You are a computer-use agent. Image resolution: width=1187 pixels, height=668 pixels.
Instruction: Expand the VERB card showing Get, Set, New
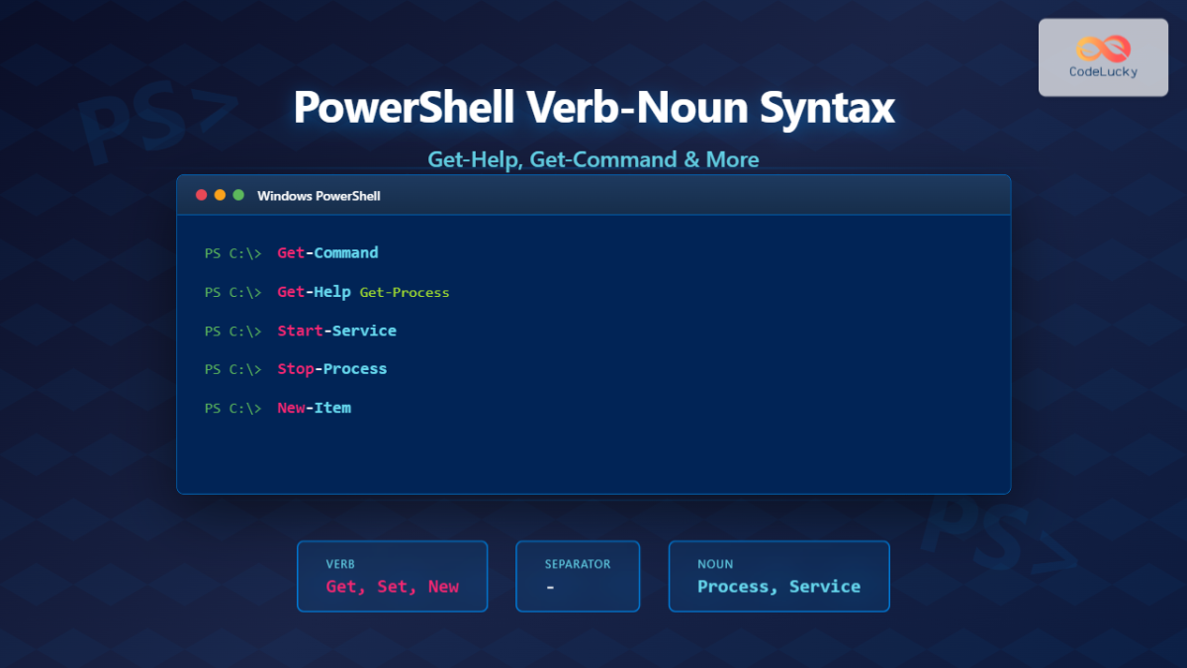coord(392,576)
